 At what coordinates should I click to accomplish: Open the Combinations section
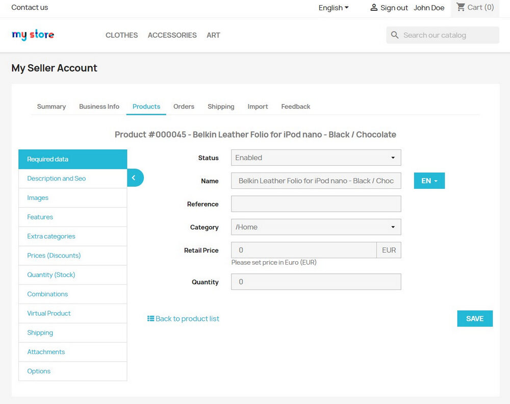tap(73, 294)
